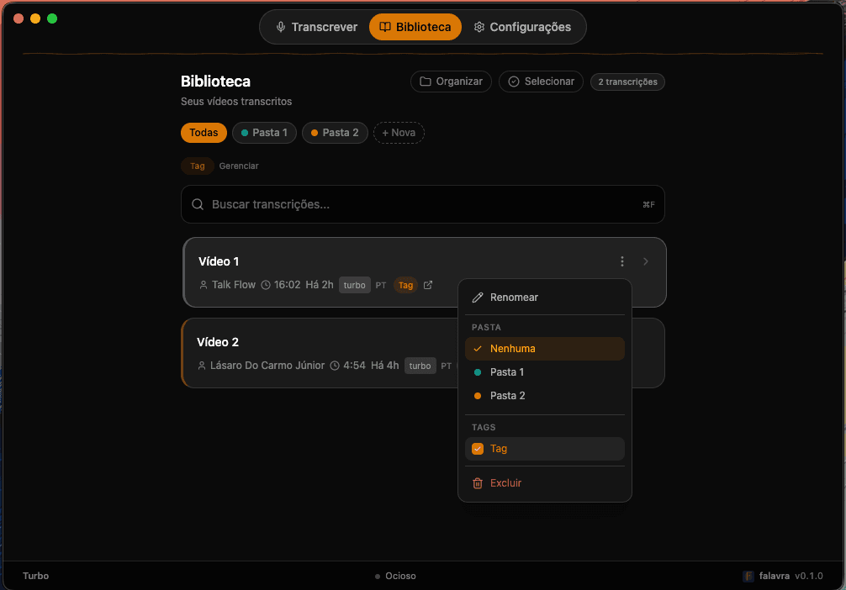This screenshot has width=846, height=590.
Task: Uncheck the Tag checkbox in TAGS section
Action: 478,449
